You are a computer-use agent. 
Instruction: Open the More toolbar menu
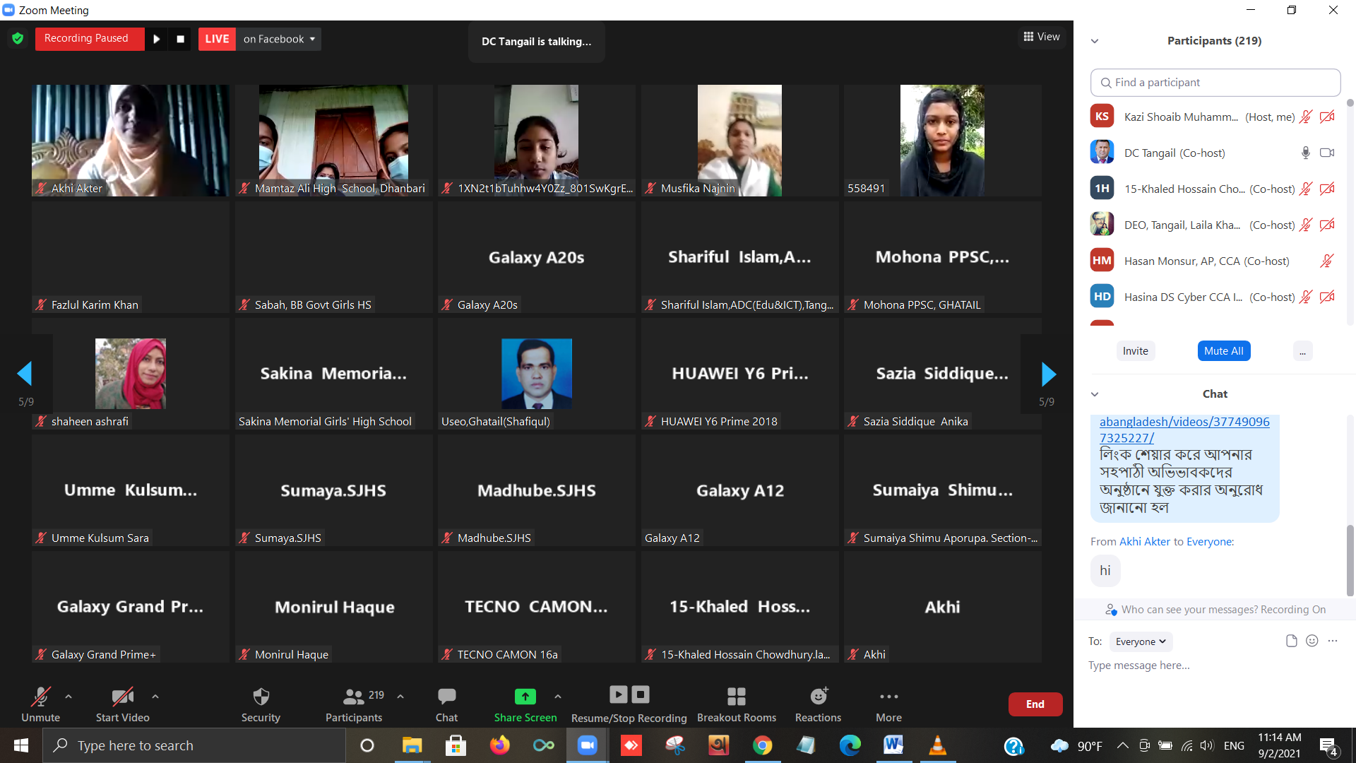coord(888,704)
